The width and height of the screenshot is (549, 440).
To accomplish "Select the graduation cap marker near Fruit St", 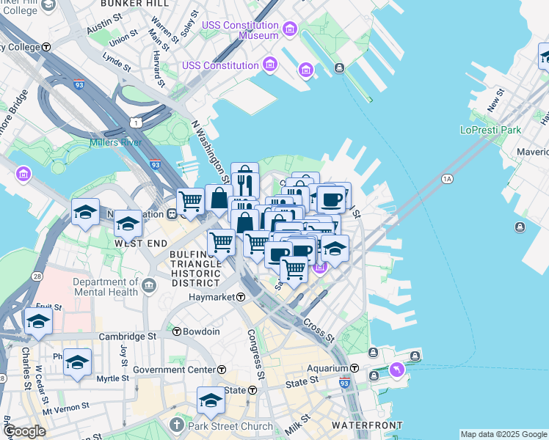I will [39, 320].
